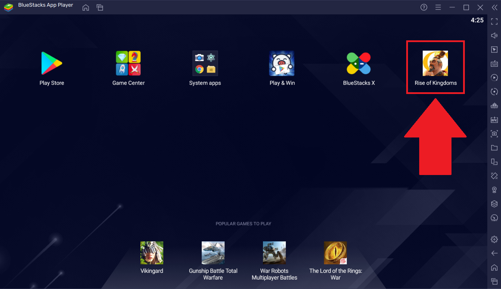Image resolution: width=501 pixels, height=289 pixels.
Task: Go to home via title bar icon
Action: pos(86,7)
